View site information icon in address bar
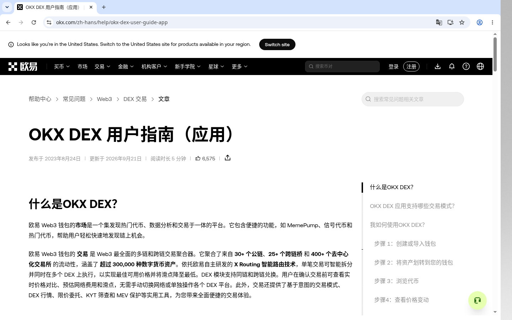This screenshot has height=320, width=512. [49, 22]
